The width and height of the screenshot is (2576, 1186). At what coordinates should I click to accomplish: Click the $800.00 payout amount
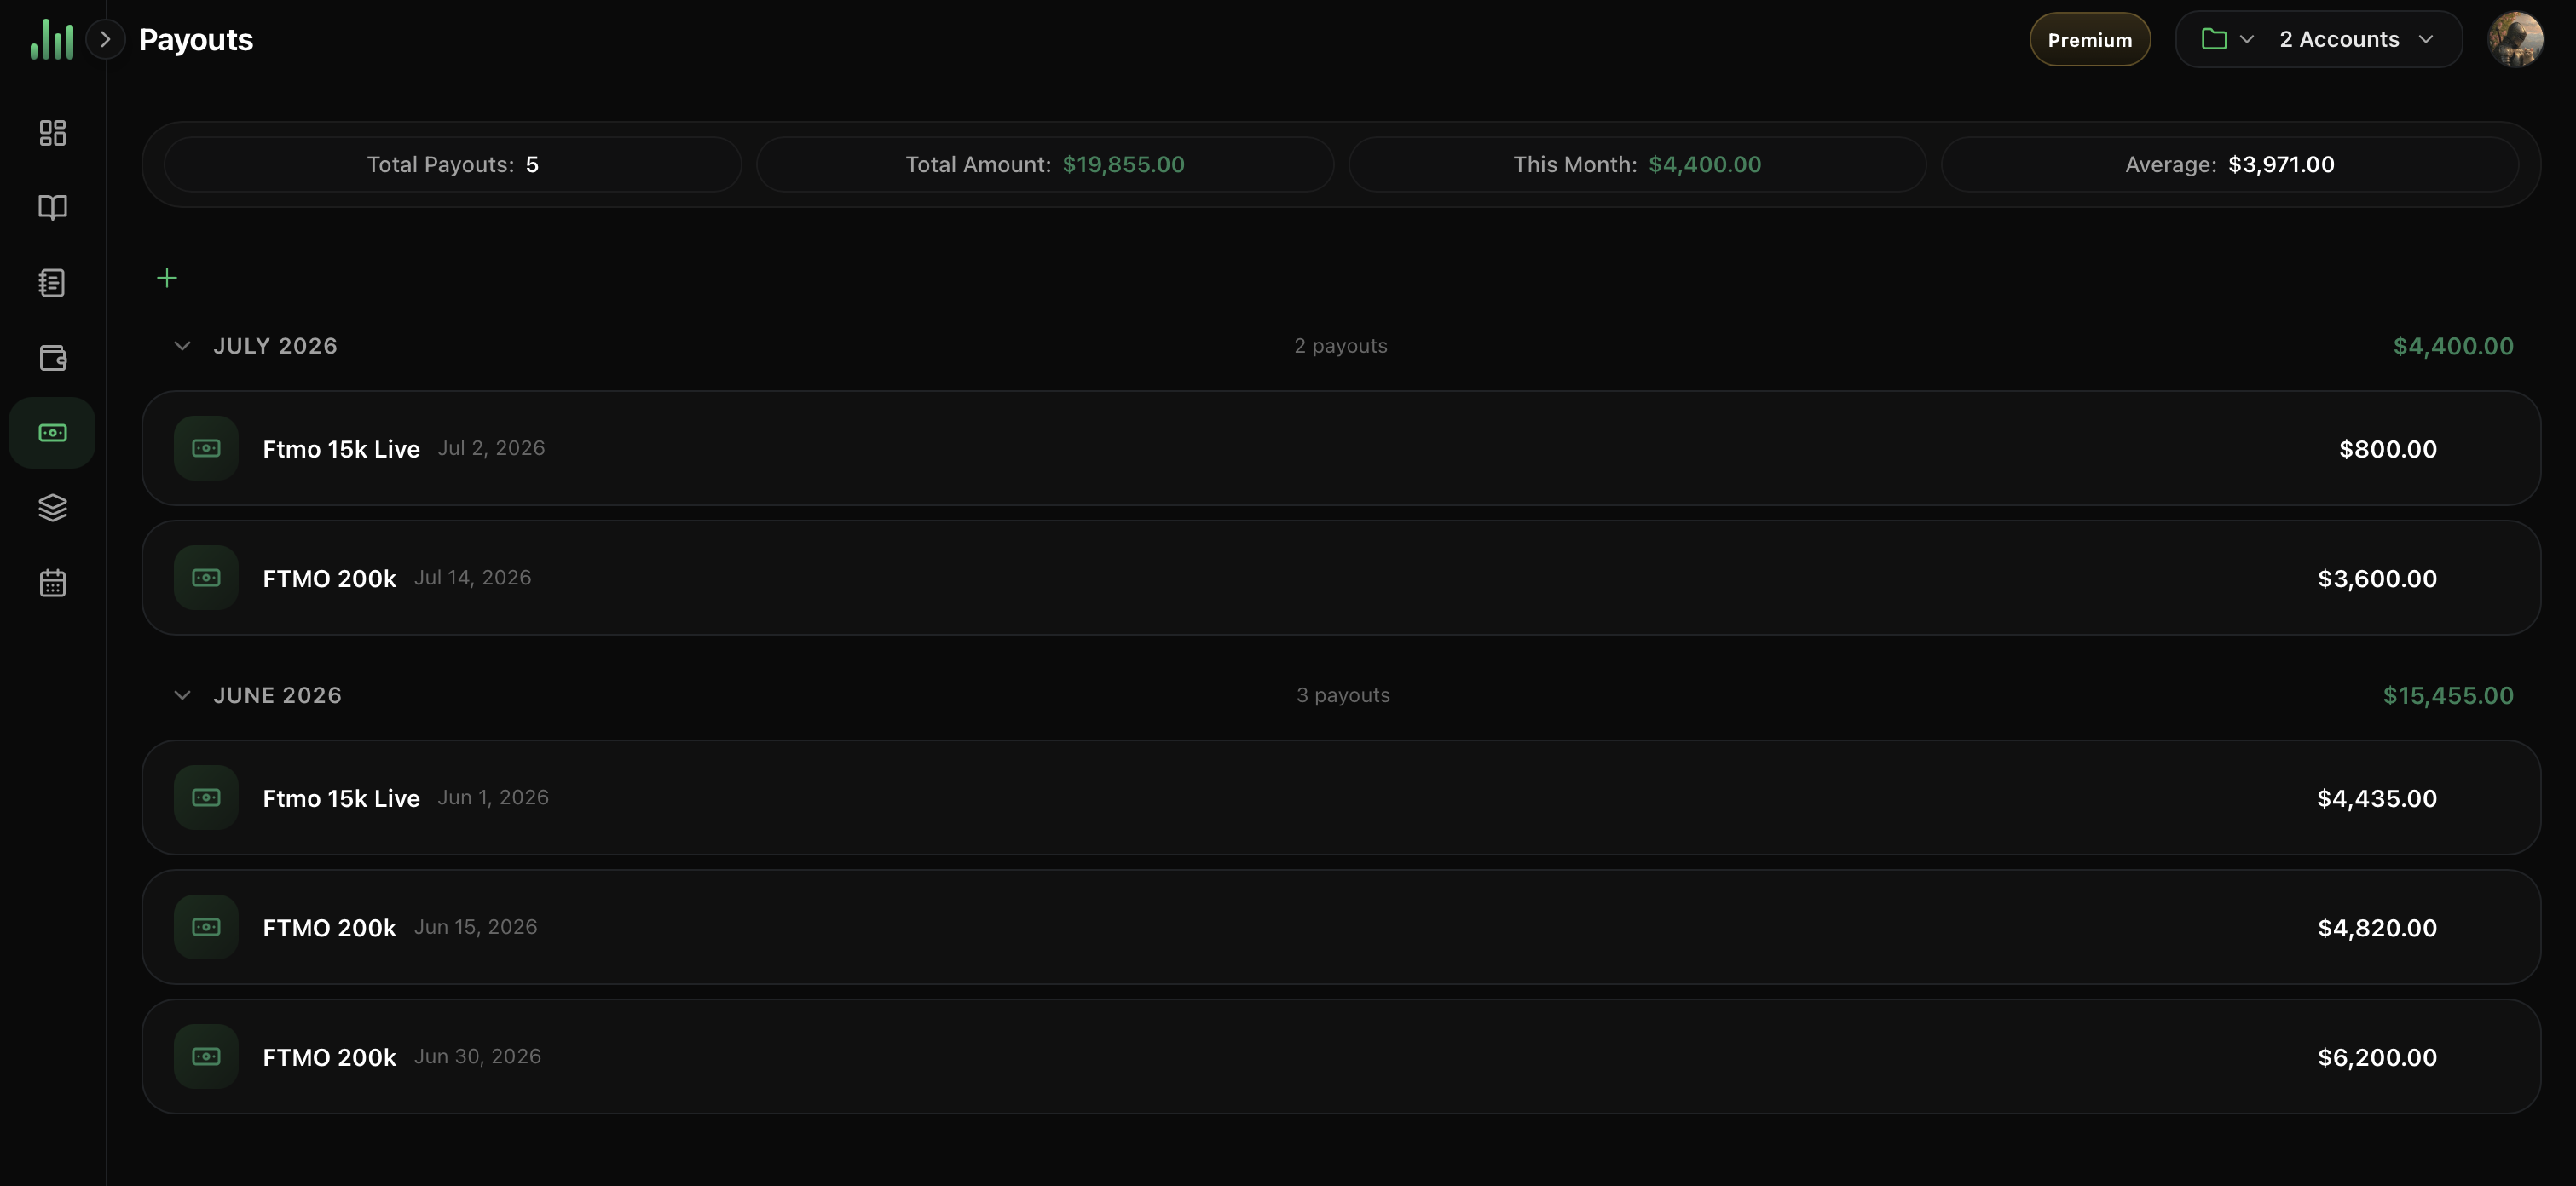point(2388,450)
